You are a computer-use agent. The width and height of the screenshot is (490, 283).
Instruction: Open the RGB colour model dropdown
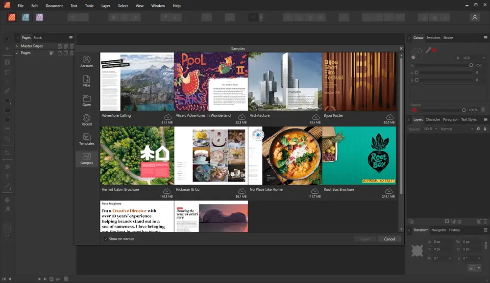474,58
